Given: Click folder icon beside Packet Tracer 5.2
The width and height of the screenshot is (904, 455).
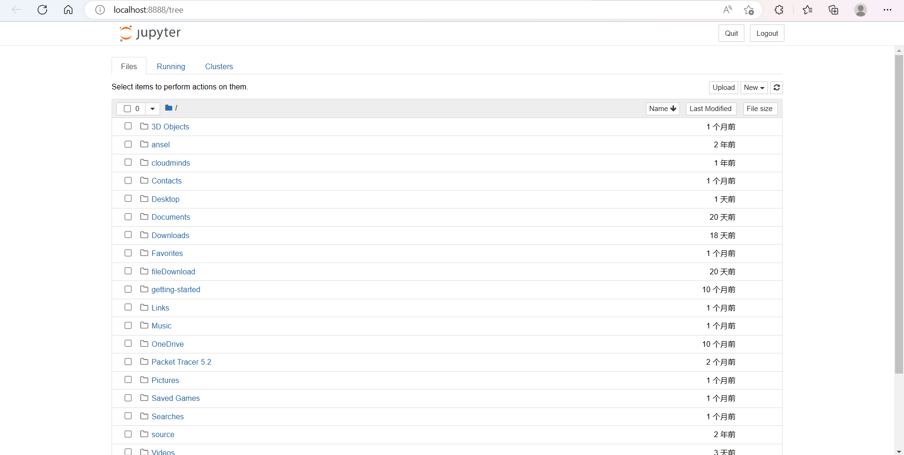Looking at the screenshot, I should [144, 361].
